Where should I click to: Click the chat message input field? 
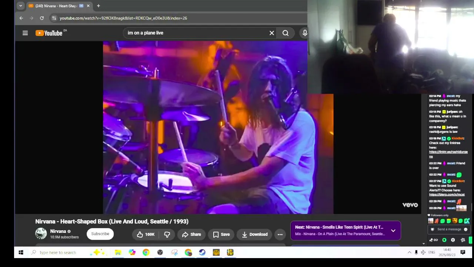tap(448, 229)
